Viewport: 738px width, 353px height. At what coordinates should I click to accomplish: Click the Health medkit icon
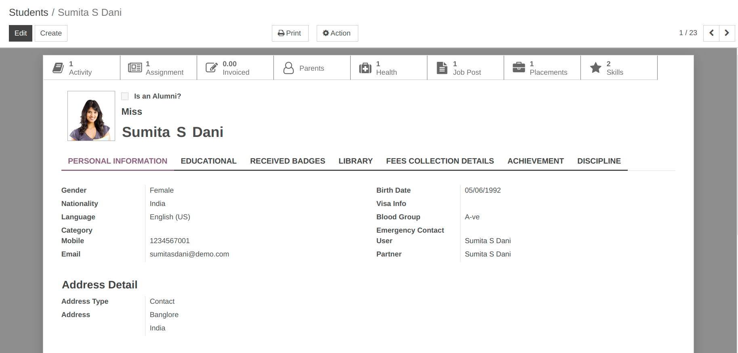365,68
